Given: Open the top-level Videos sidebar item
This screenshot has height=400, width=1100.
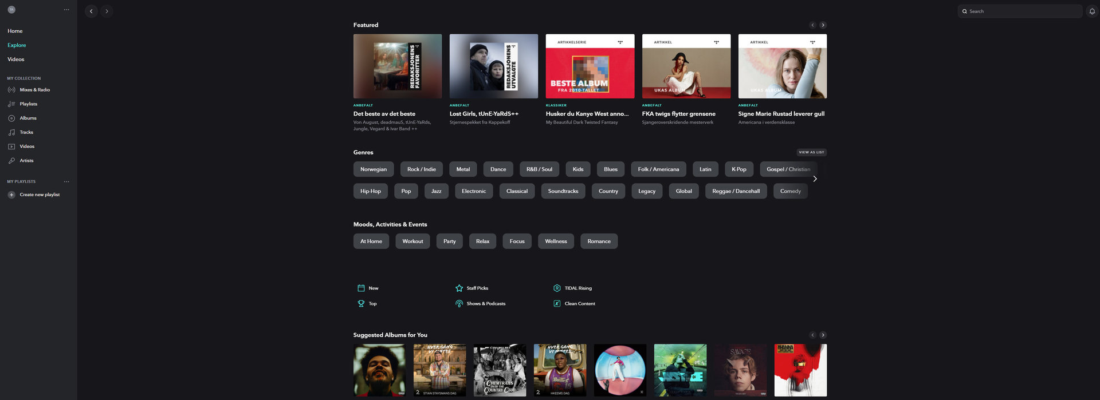Looking at the screenshot, I should coord(16,60).
